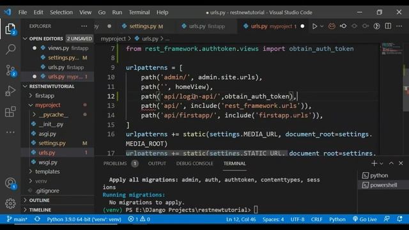
Task: Close the terminal panel
Action: point(401,164)
